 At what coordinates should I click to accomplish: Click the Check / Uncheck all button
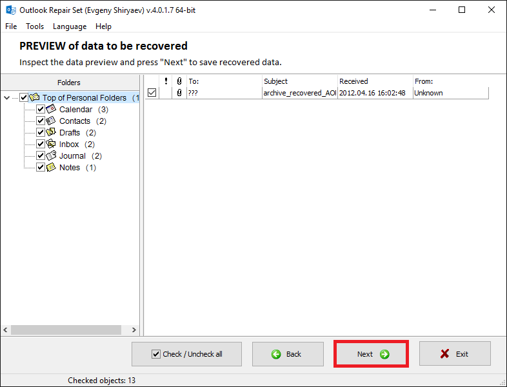coord(186,354)
